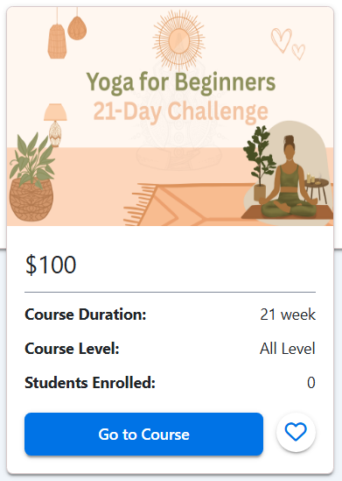
Task: Select the All Level value
Action: pyautogui.click(x=288, y=349)
